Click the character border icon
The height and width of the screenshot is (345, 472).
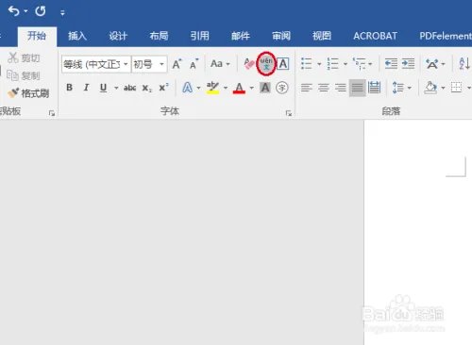(x=283, y=64)
